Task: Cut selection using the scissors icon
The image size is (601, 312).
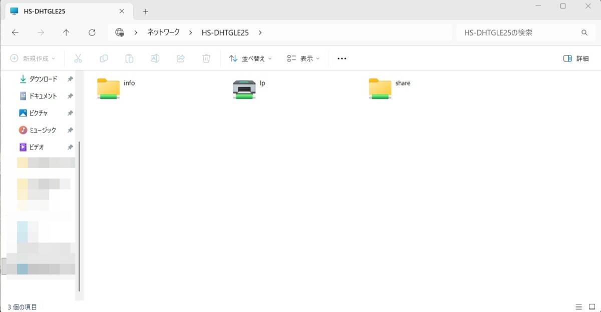Action: pos(78,58)
